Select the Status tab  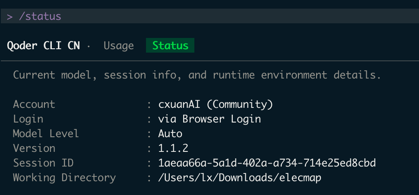click(x=170, y=45)
